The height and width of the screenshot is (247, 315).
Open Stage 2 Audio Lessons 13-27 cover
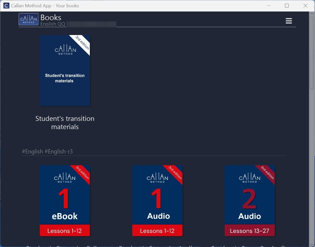point(250,201)
